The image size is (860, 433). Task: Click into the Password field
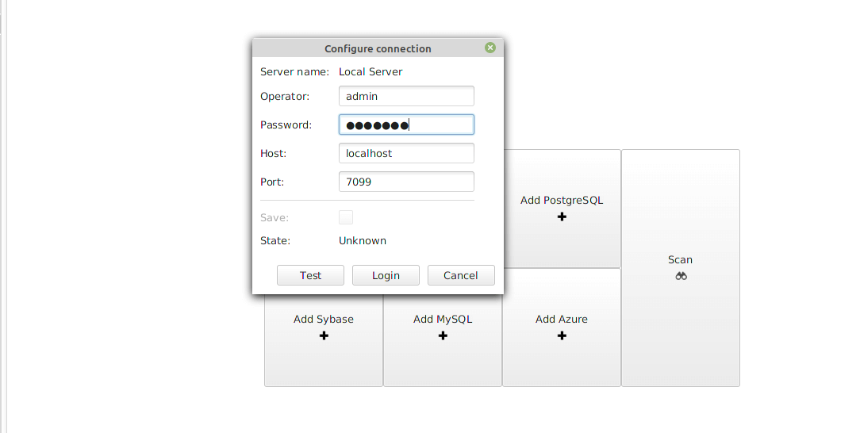point(406,125)
